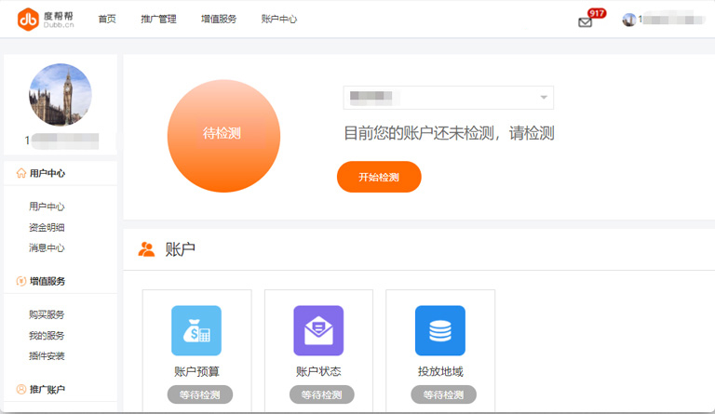Click the 账户预算 budget icon
The height and width of the screenshot is (414, 715).
pos(196,330)
